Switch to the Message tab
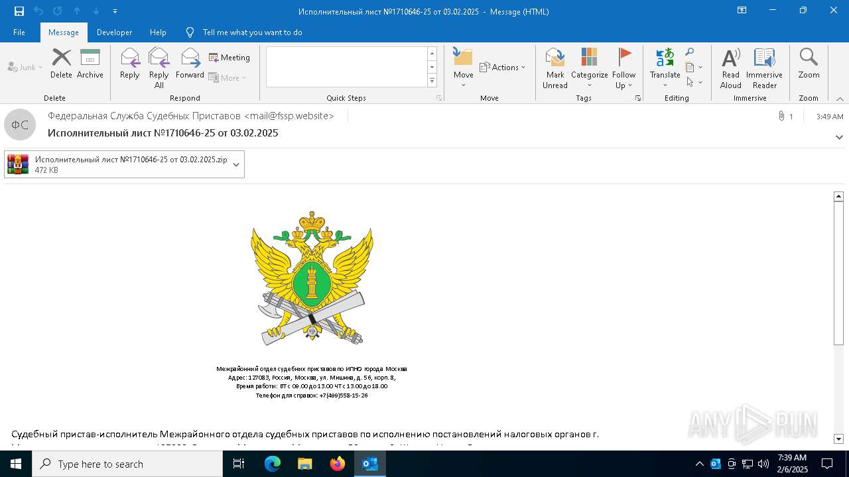Viewport: 849px width, 477px height. click(x=64, y=32)
